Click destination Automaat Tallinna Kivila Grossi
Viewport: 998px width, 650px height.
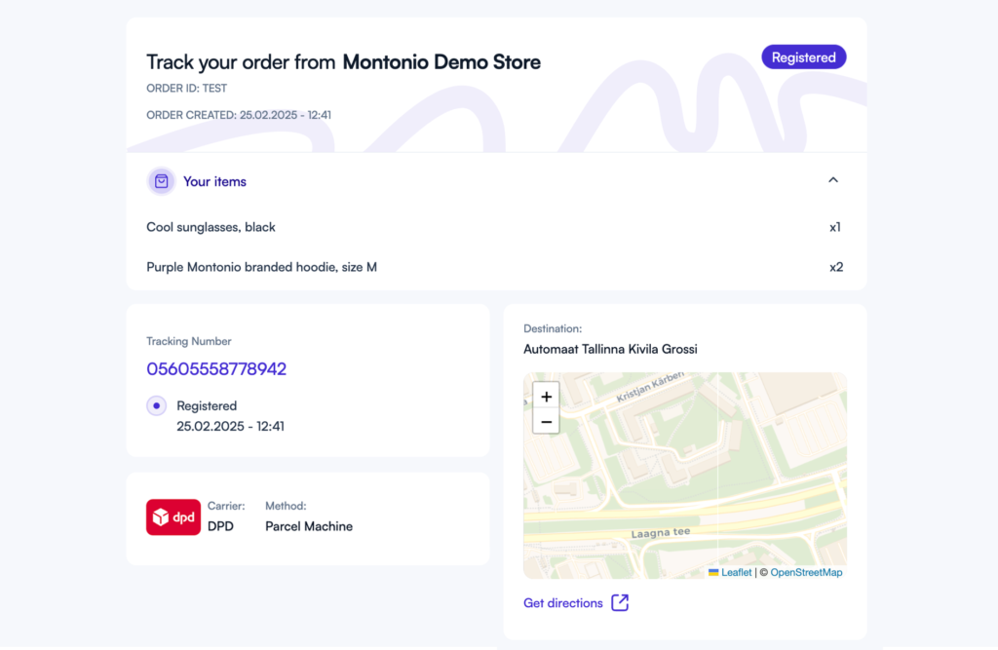pyautogui.click(x=610, y=349)
